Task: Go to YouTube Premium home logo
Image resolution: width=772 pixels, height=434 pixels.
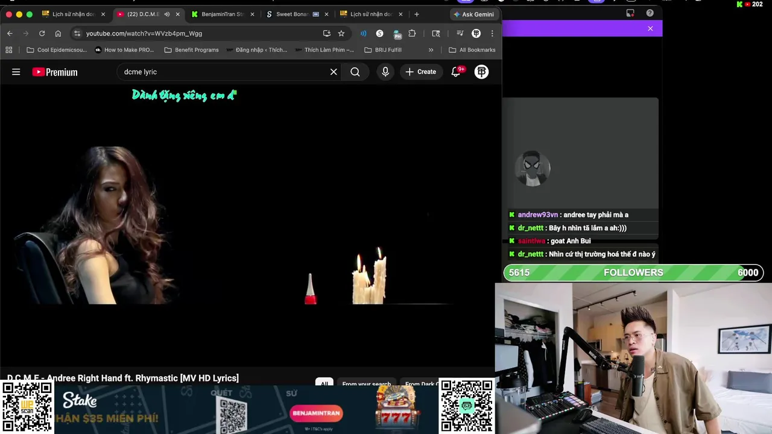Action: click(55, 72)
